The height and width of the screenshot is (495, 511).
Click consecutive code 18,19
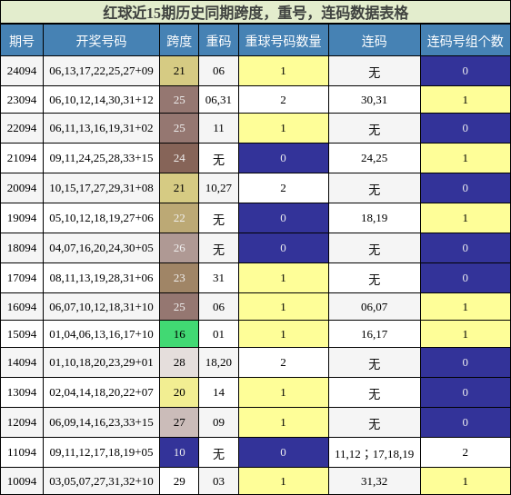pos(374,218)
